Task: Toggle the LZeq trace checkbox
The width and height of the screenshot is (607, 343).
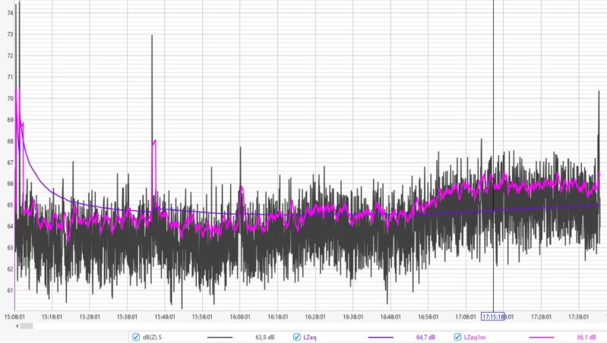Action: click(x=297, y=337)
